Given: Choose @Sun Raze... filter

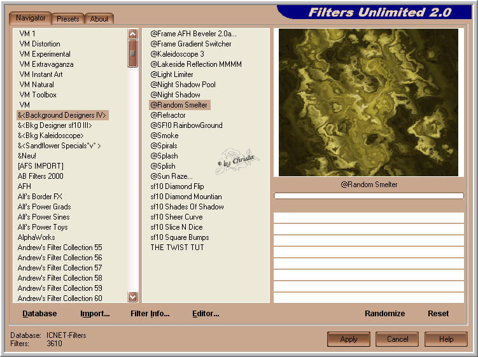Looking at the screenshot, I should coord(171,176).
